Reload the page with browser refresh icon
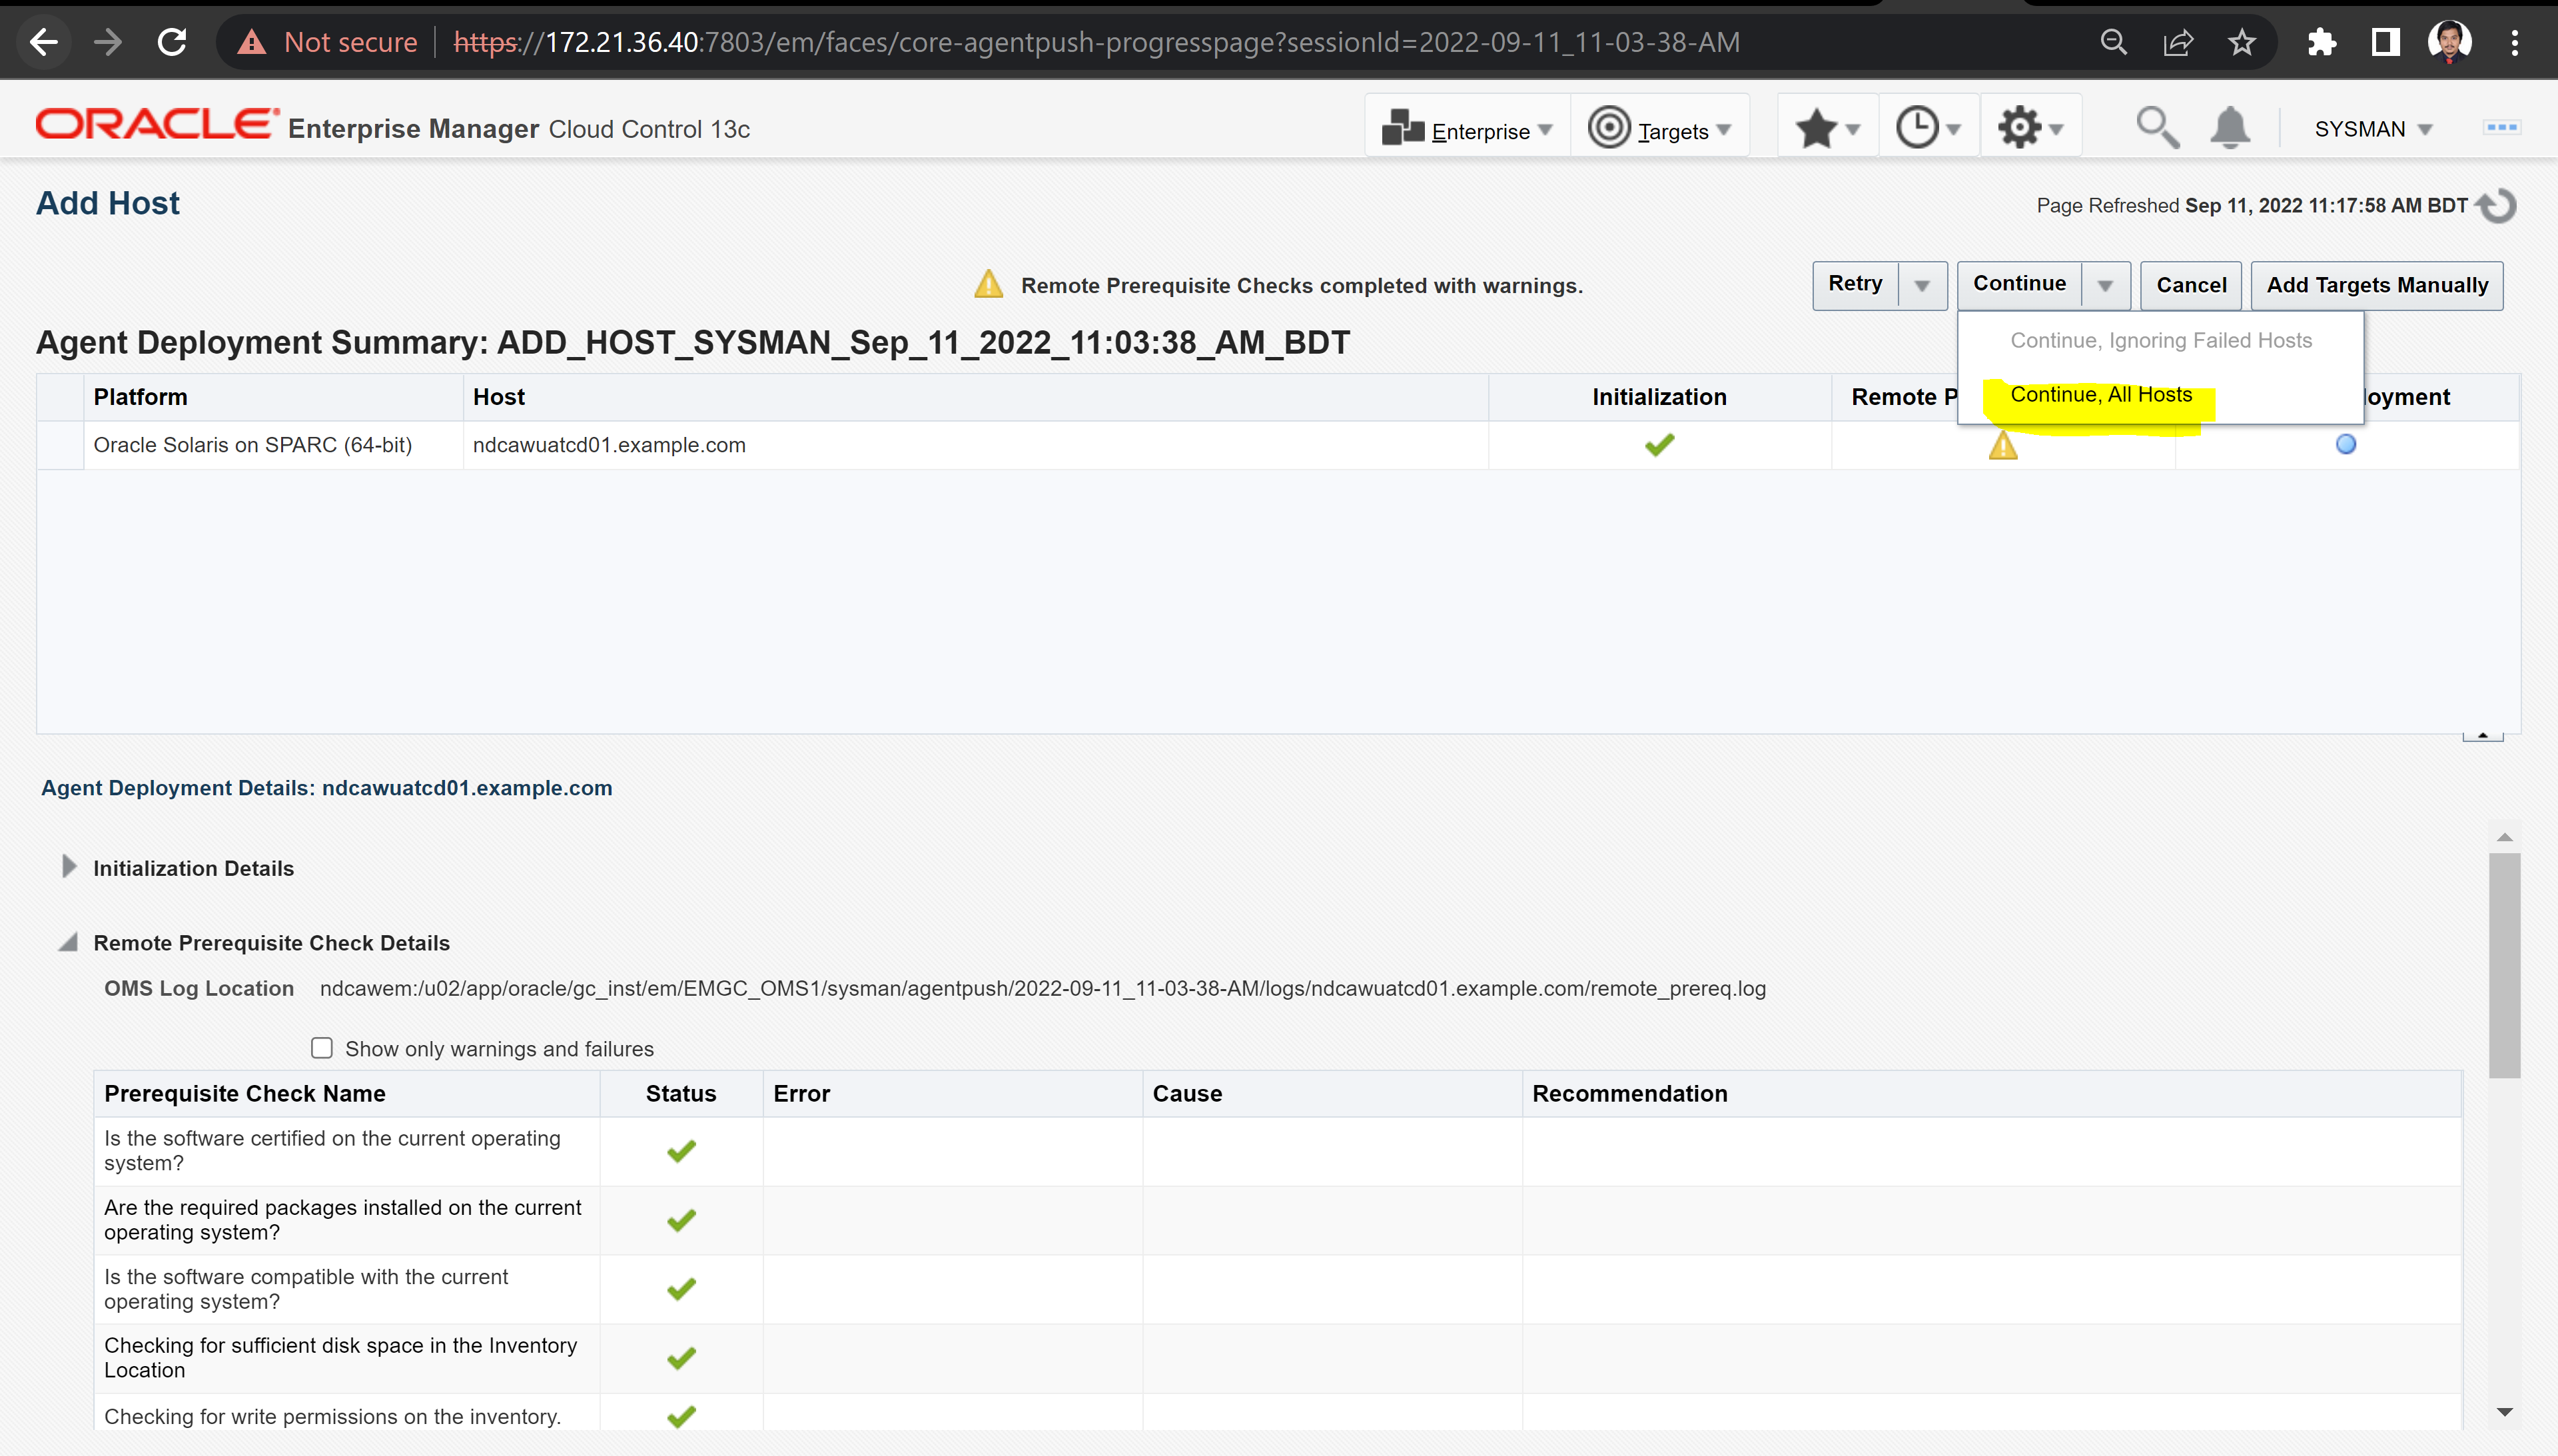Viewport: 2558px width, 1456px height. click(172, 42)
